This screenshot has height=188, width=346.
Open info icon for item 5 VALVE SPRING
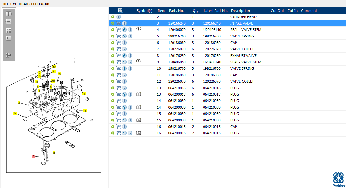click(x=130, y=36)
